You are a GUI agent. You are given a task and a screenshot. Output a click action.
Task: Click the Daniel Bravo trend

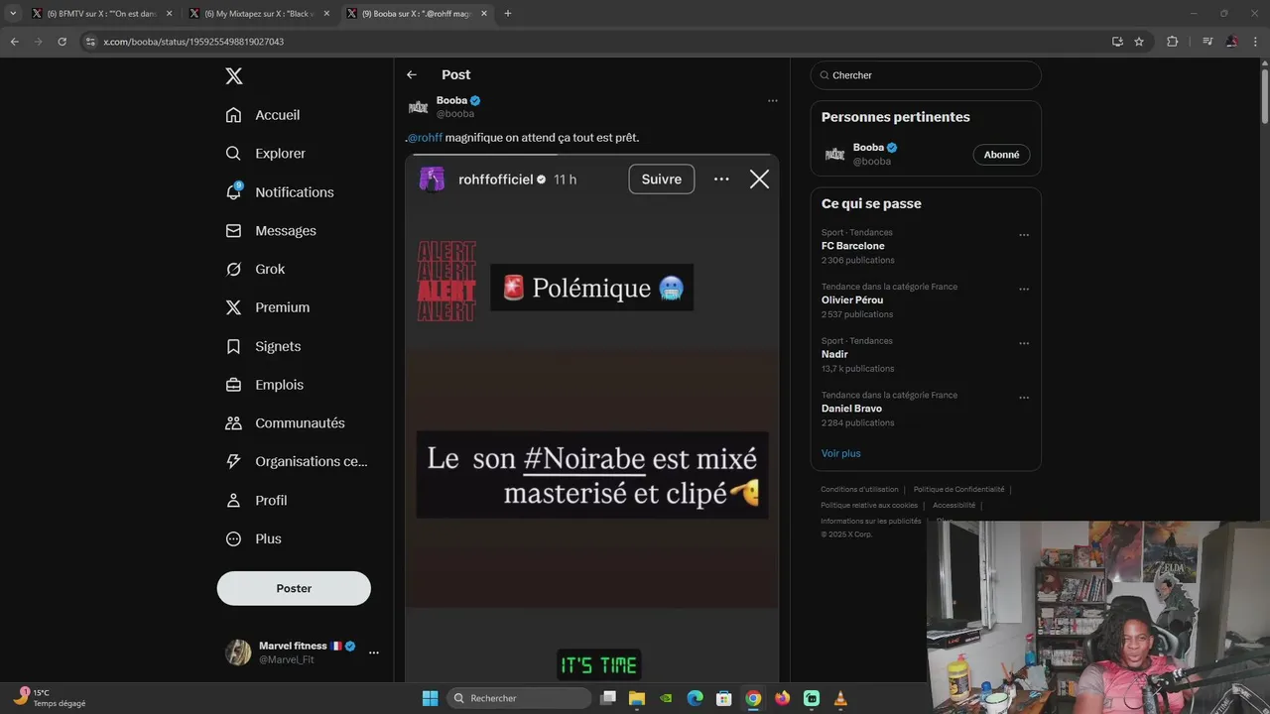coord(851,409)
